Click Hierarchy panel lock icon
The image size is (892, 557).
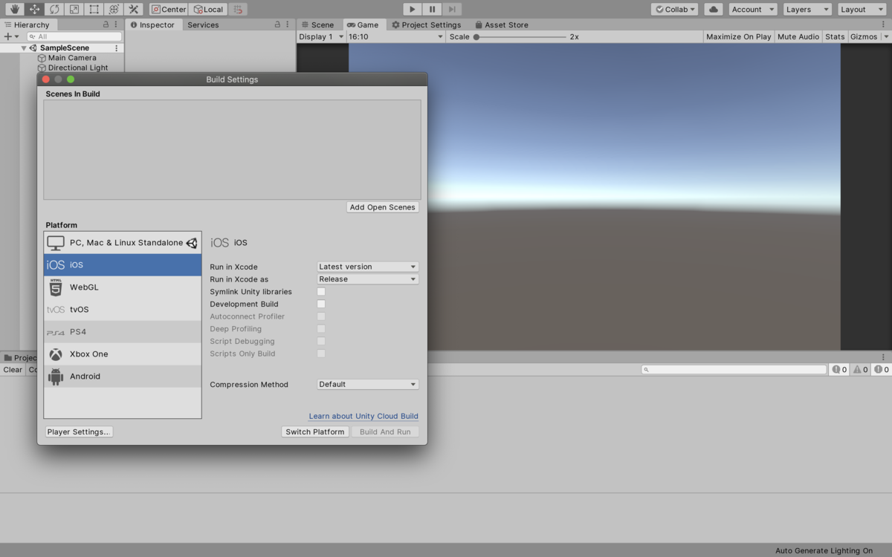[x=106, y=25]
